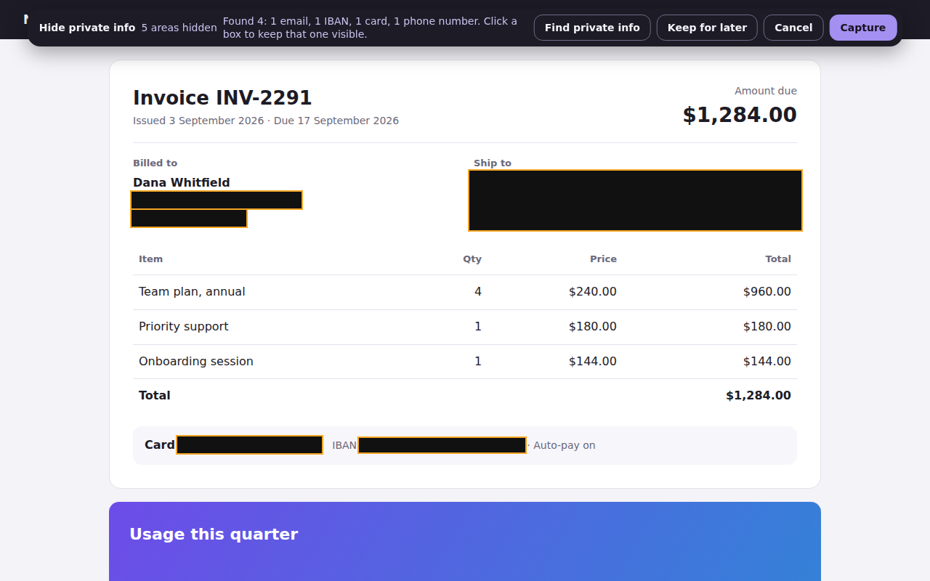Click the $960.00 total cell
This screenshot has height=581, width=930.
click(767, 292)
